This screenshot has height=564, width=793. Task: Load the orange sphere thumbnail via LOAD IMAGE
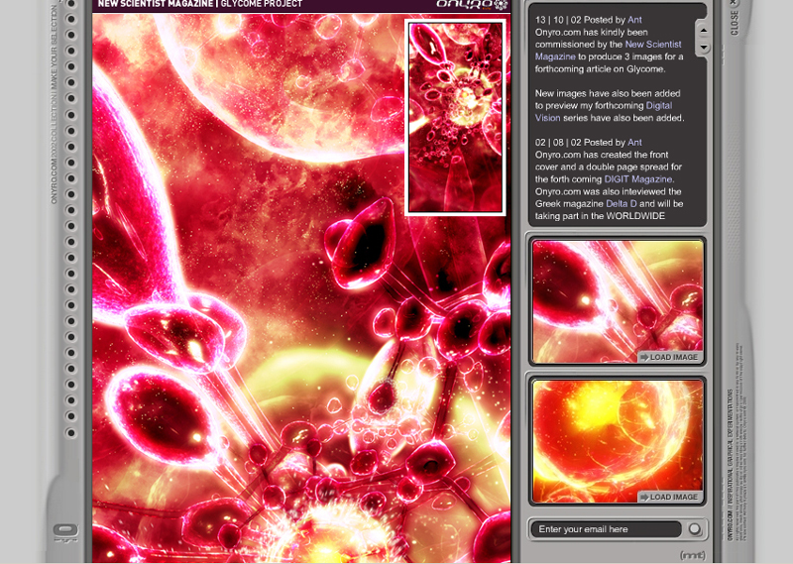pos(669,497)
